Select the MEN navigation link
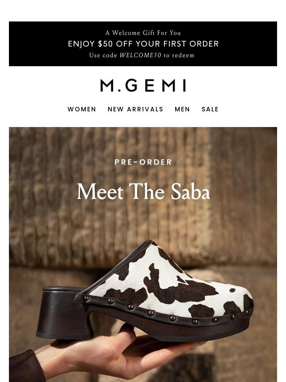The image size is (286, 382). (182, 109)
